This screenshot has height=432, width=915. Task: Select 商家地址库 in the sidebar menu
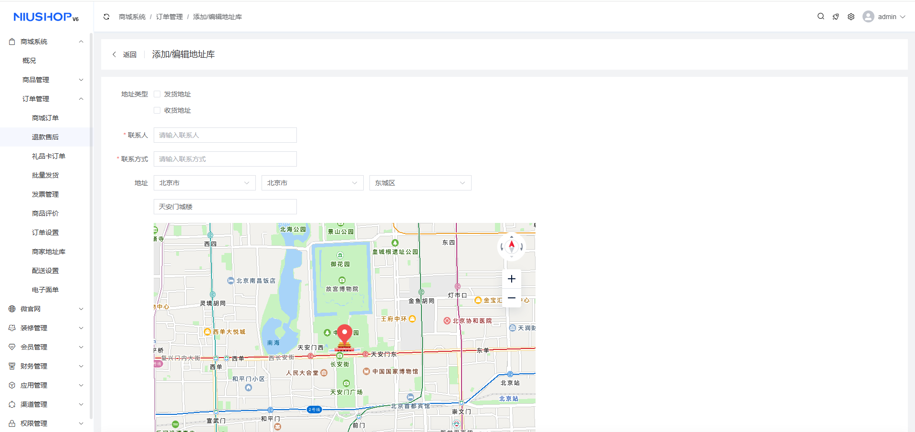click(49, 252)
